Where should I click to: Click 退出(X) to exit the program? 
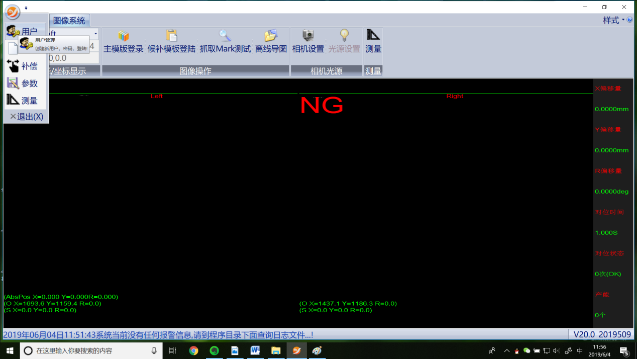point(27,117)
